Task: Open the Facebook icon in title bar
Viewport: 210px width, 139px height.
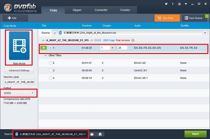Action: (173, 4)
